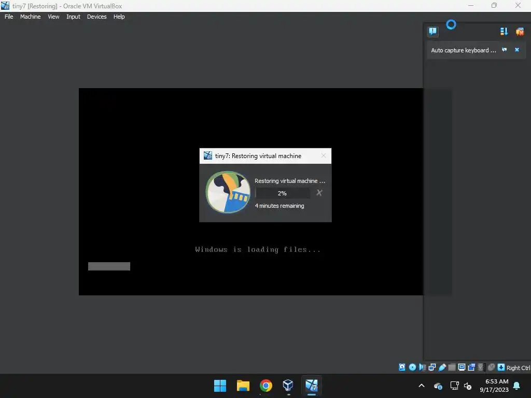Open the Devices menu

click(x=96, y=17)
